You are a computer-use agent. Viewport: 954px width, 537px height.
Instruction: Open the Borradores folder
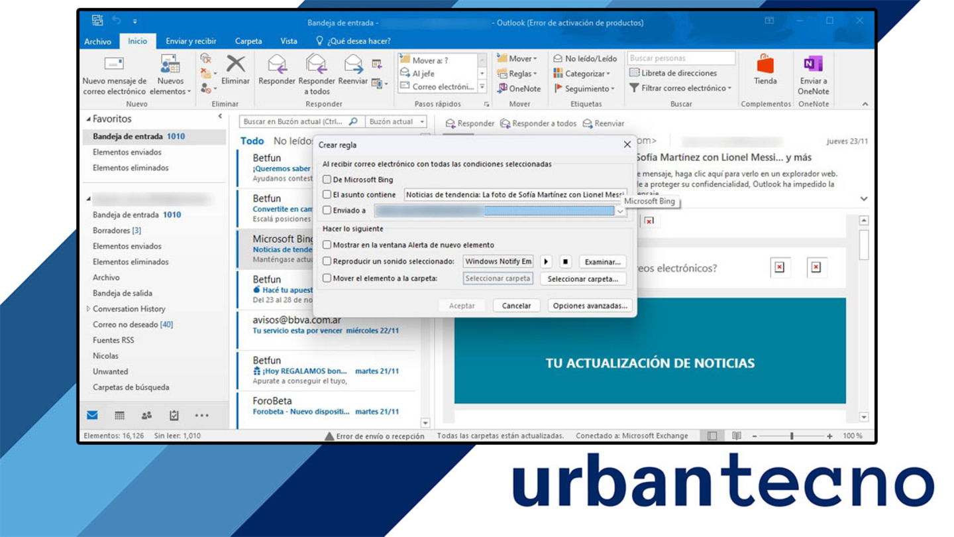[117, 231]
